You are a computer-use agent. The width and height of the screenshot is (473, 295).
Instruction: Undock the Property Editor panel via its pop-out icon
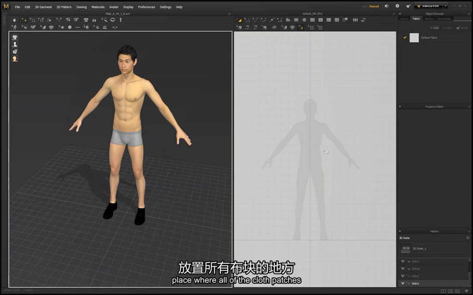tap(469, 107)
